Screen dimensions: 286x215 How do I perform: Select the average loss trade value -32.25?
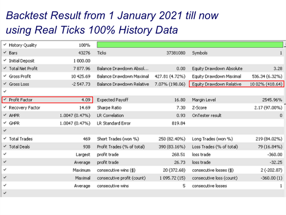point(276,162)
